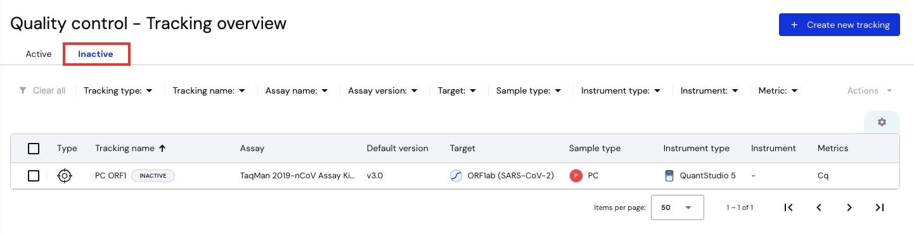Sort by Tracking name arrow
This screenshot has height=234, width=914.
162,148
